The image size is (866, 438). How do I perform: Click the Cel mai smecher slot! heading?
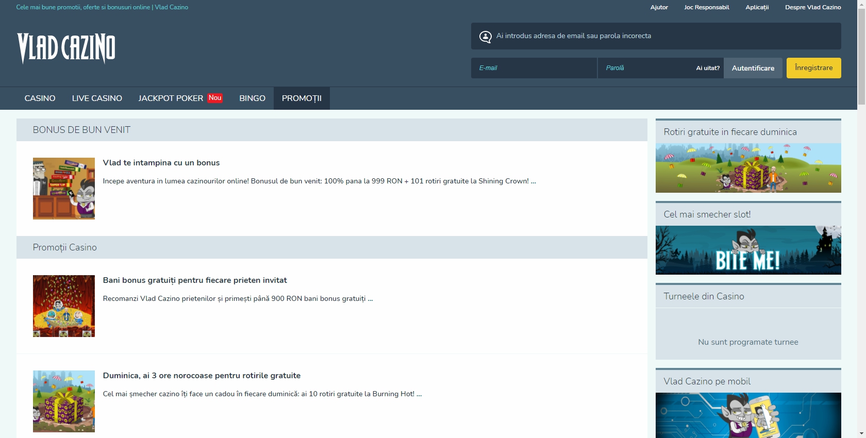[x=707, y=214]
